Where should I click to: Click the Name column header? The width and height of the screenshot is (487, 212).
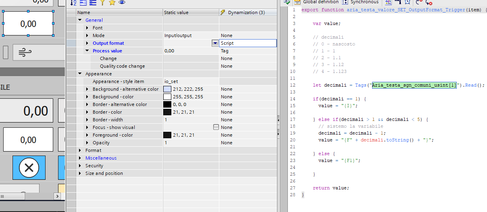coord(119,12)
